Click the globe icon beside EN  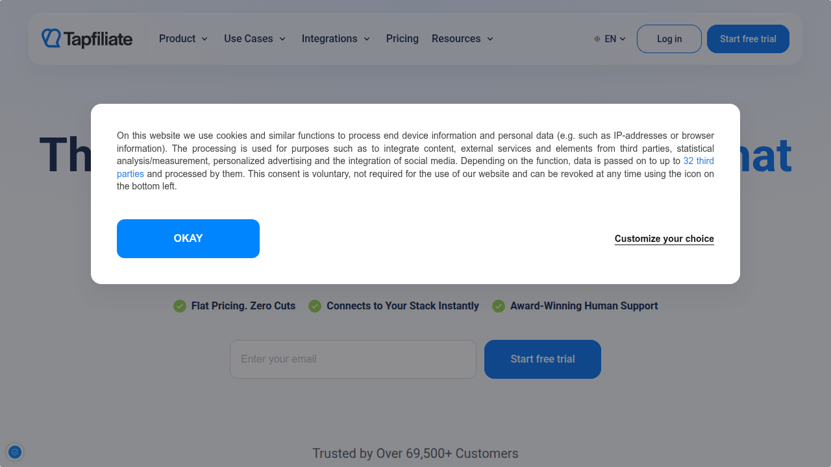pos(597,39)
